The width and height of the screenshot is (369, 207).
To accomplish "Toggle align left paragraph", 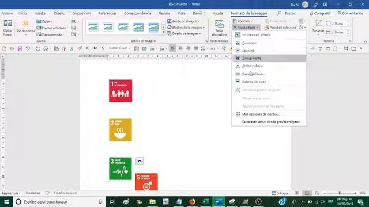I will [172, 48].
